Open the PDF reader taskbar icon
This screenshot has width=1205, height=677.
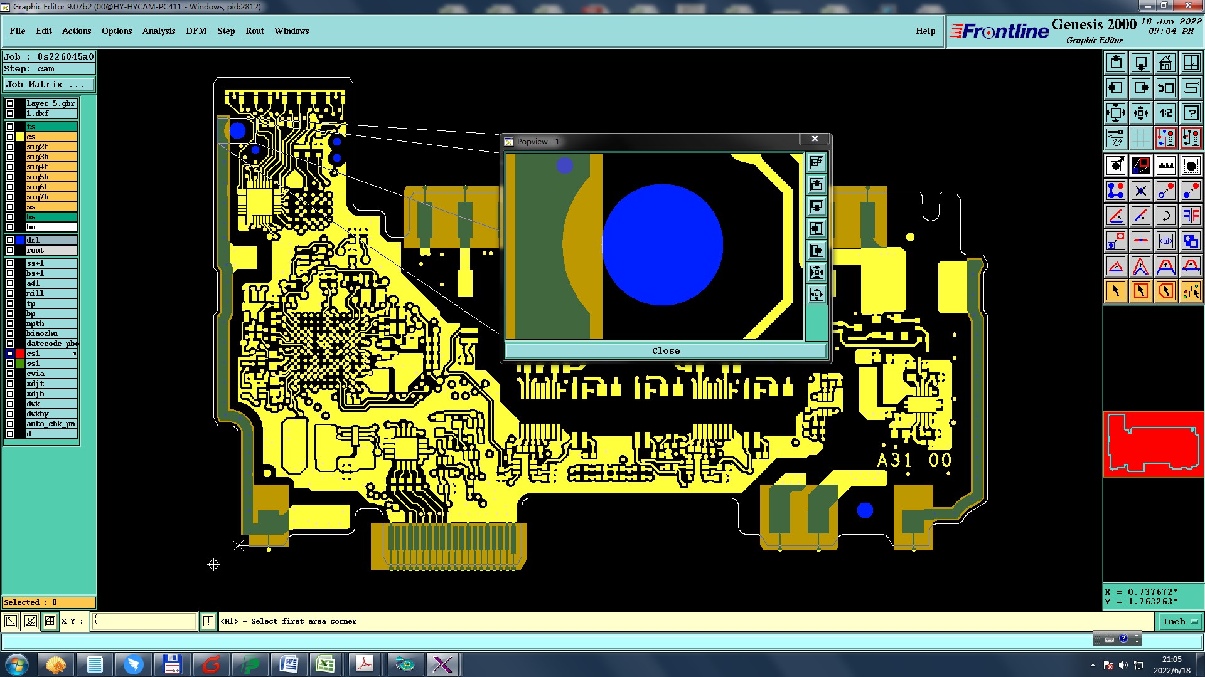365,664
